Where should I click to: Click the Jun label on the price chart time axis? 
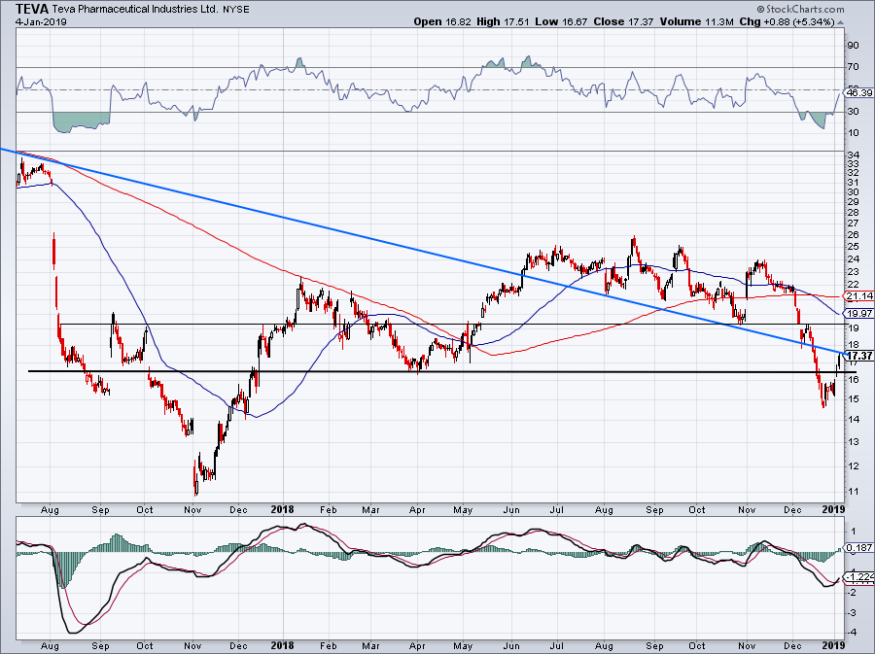pyautogui.click(x=511, y=509)
